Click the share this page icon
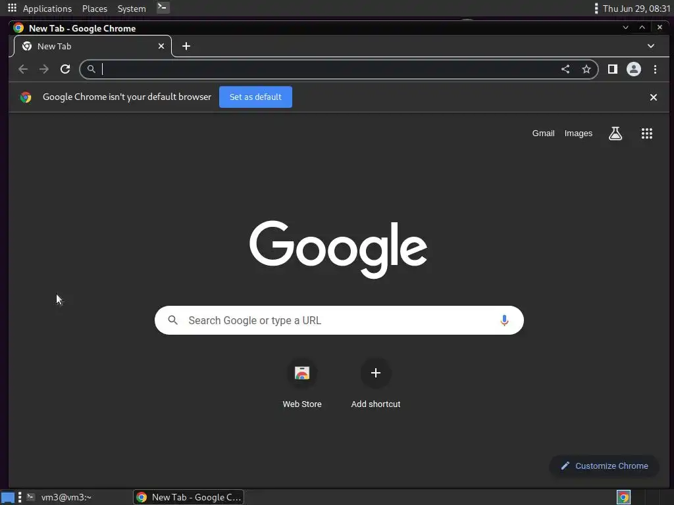 pos(565,69)
